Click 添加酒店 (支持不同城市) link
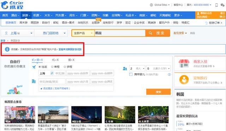The width and height of the screenshot is (226, 131). [55, 89]
